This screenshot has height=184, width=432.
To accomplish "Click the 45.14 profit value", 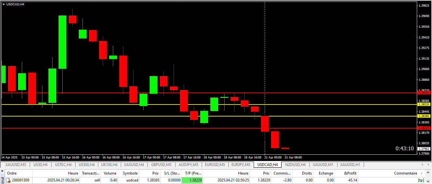I will tap(352, 180).
